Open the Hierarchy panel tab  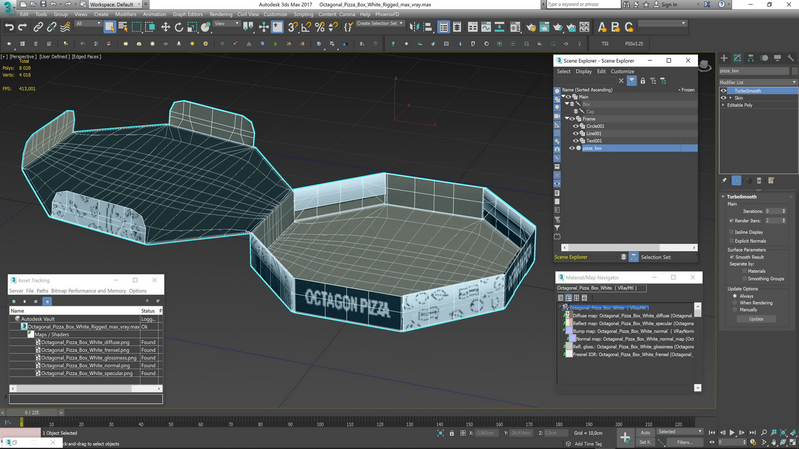click(x=751, y=58)
